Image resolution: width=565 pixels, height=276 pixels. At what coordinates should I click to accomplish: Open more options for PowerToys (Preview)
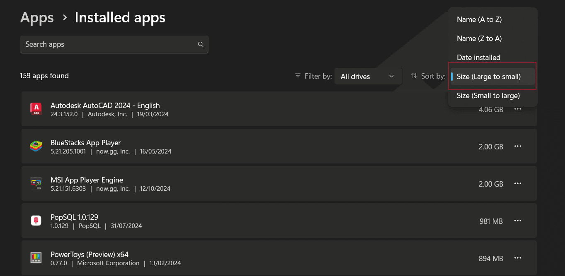(x=518, y=258)
